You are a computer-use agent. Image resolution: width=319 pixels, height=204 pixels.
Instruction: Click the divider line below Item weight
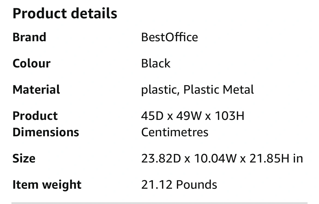click(x=159, y=203)
